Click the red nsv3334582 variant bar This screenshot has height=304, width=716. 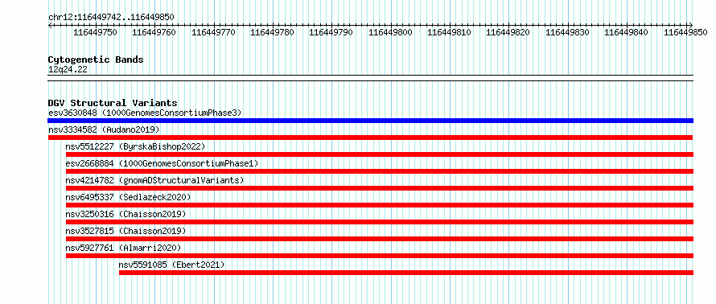[x=370, y=138]
